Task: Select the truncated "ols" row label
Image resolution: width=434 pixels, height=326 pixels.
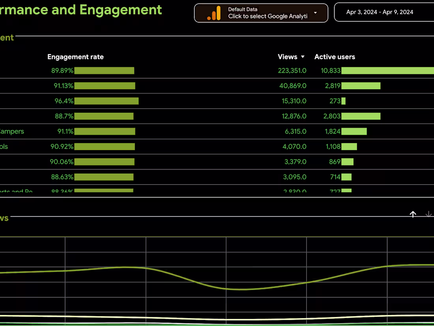Action: [x=4, y=147]
